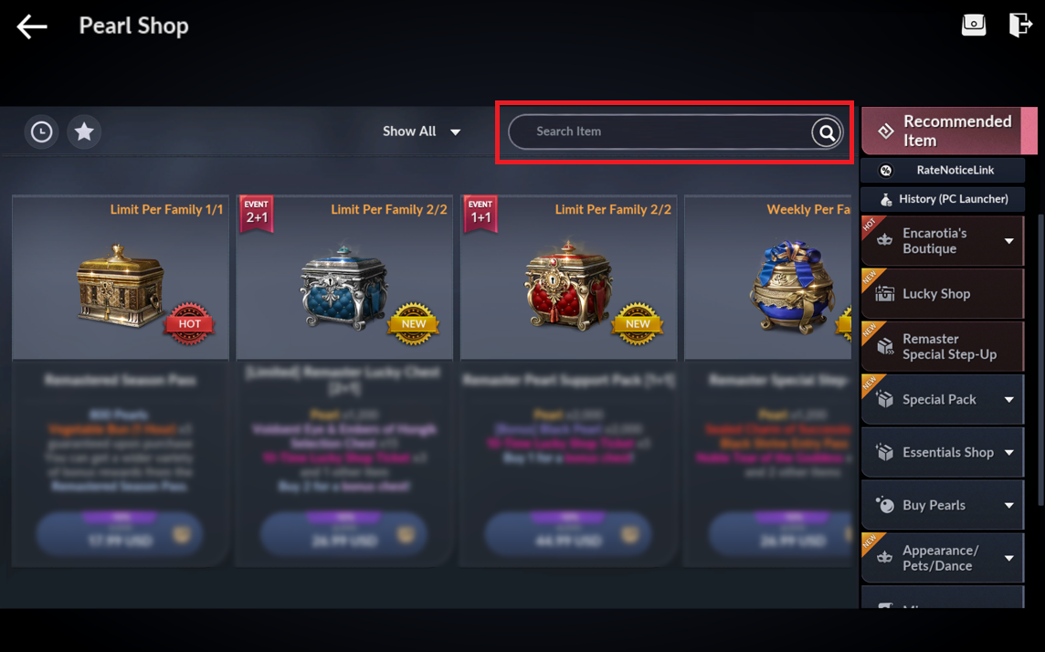Image resolution: width=1045 pixels, height=652 pixels.
Task: Expand the Buy Pearls category arrow
Action: point(1009,506)
